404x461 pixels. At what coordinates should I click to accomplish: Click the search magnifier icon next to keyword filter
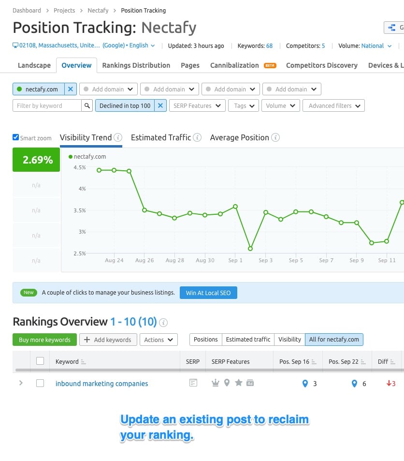[x=87, y=105]
